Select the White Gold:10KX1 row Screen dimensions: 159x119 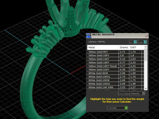pos(116,77)
